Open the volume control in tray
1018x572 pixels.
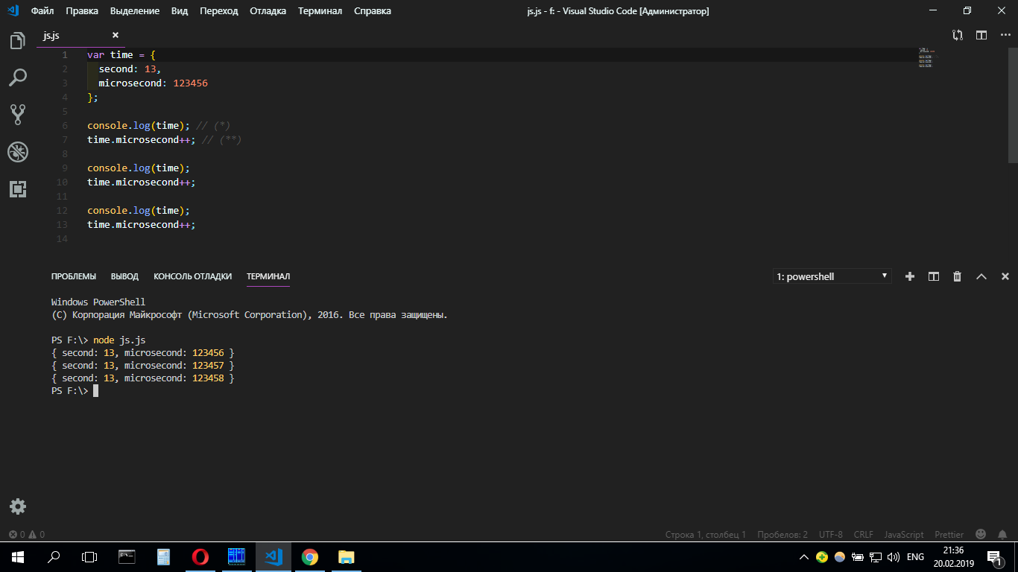tap(894, 557)
